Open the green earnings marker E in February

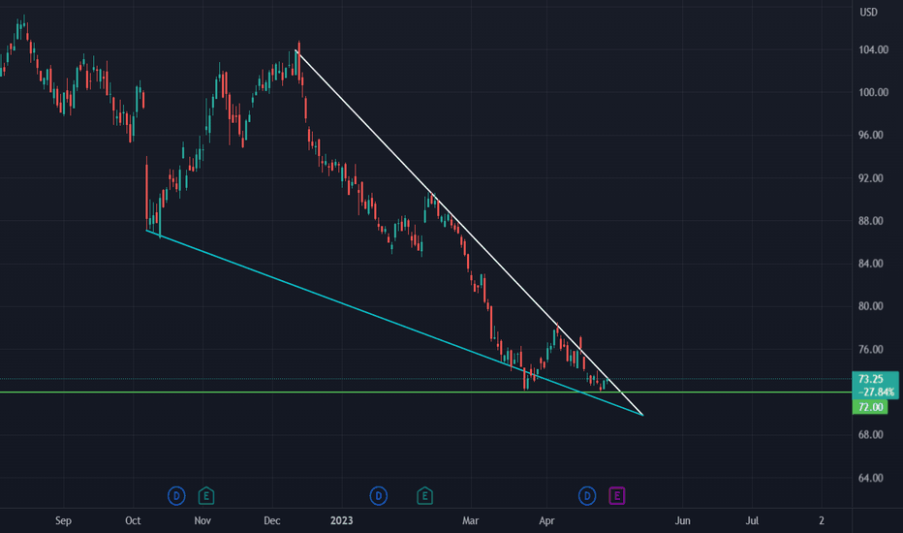pos(424,495)
